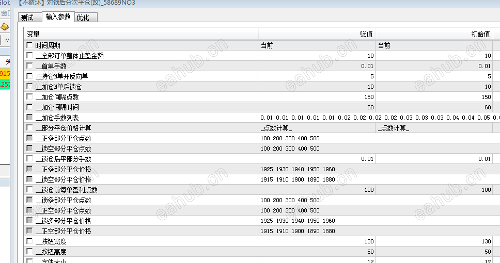Open the __部分平仓价格计算 赋值 cell _点数计算_
500x263 pixels.
click(317, 128)
